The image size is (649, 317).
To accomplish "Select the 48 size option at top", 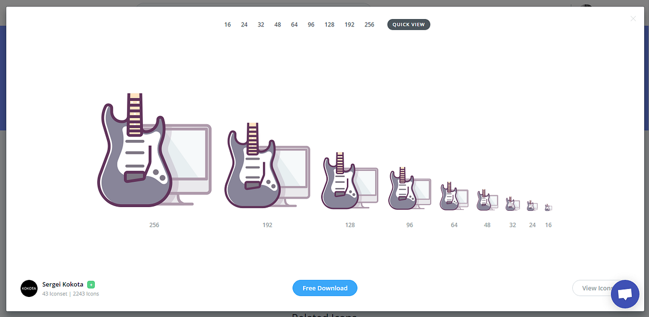I will pyautogui.click(x=278, y=24).
